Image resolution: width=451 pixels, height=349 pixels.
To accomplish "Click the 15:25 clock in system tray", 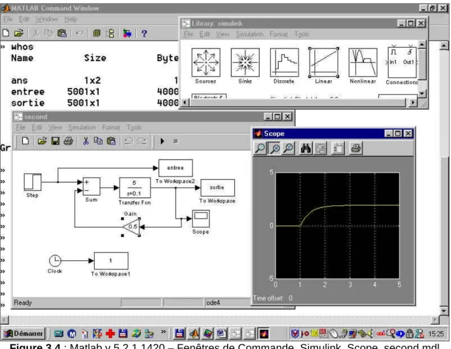I will click(436, 334).
